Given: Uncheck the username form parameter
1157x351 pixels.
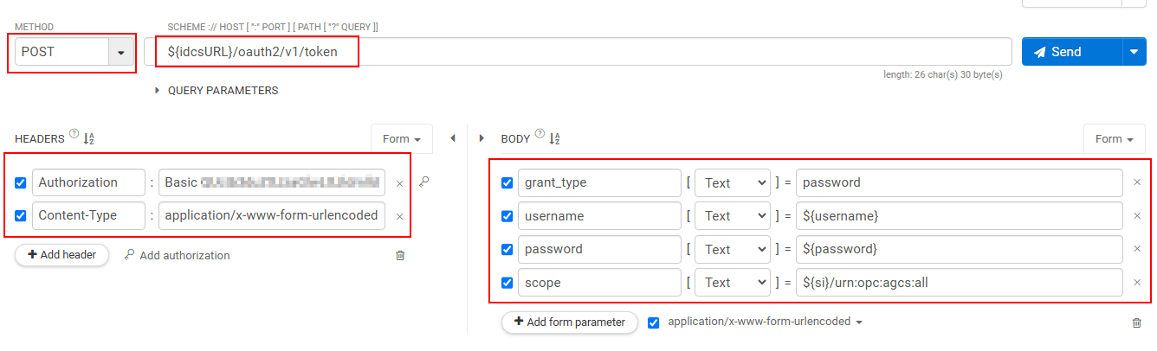Looking at the screenshot, I should click(507, 216).
